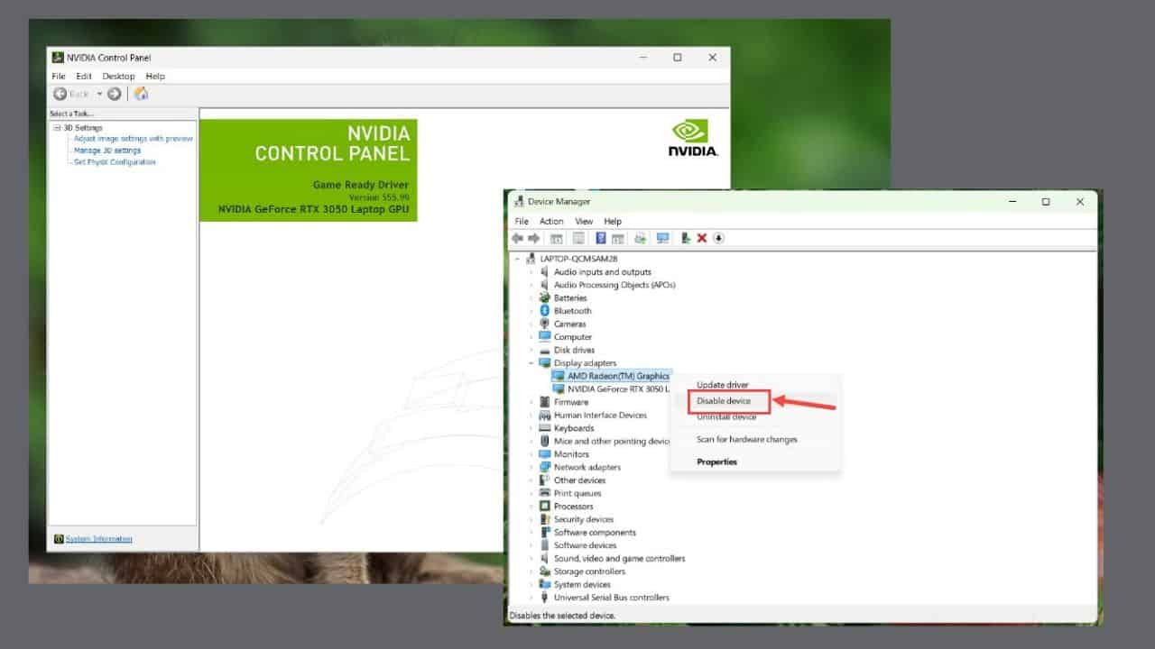Expand the Monitors node
1155x649 pixels.
click(x=531, y=454)
